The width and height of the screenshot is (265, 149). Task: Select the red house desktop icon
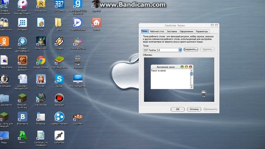pos(96,23)
